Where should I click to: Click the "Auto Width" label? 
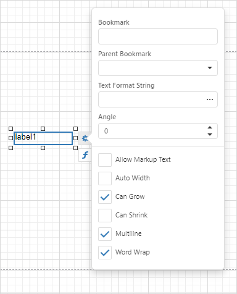133,178
